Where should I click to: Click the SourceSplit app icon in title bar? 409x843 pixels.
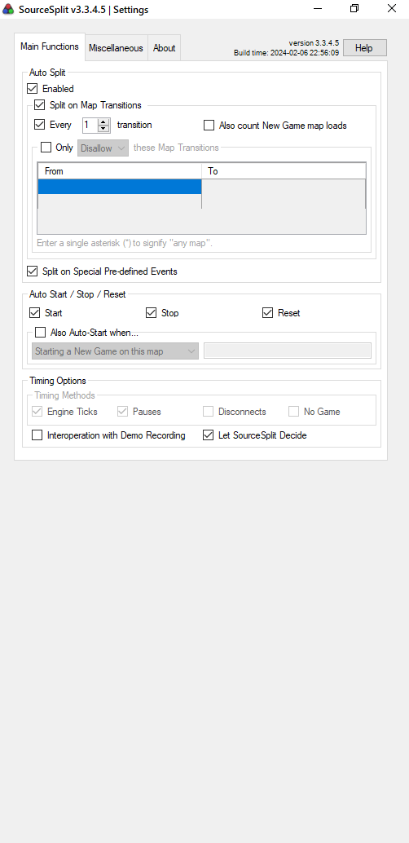pyautogui.click(x=8, y=9)
